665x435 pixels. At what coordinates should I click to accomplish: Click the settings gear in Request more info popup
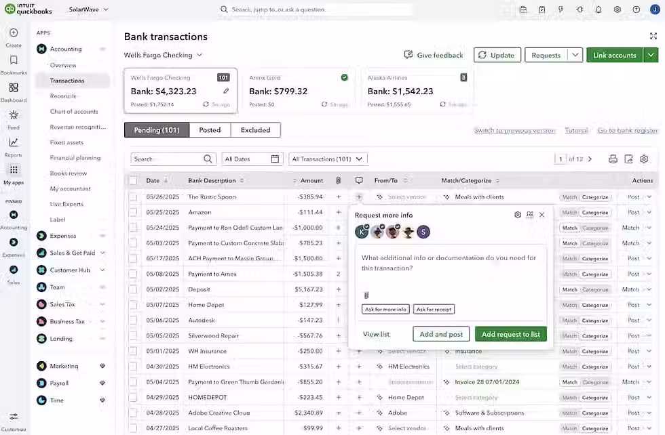tap(518, 214)
